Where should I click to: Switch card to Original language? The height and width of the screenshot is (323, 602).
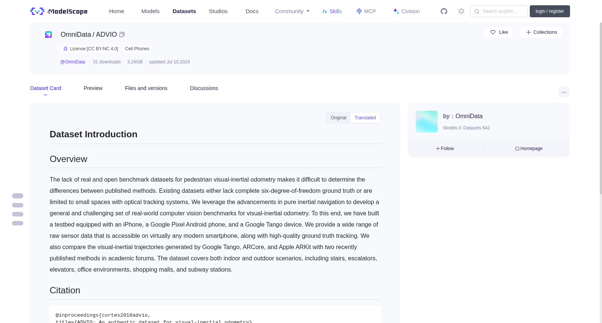[339, 118]
